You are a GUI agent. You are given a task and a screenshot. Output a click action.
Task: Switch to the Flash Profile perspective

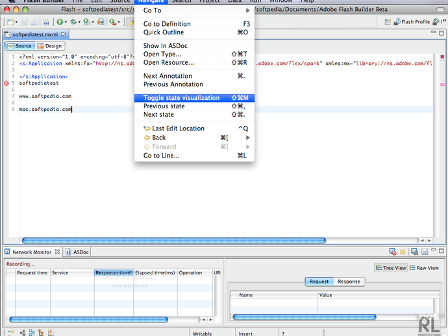pos(412,22)
